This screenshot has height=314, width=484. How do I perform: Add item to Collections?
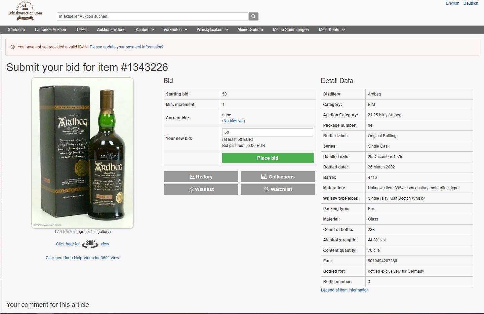pyautogui.click(x=278, y=177)
